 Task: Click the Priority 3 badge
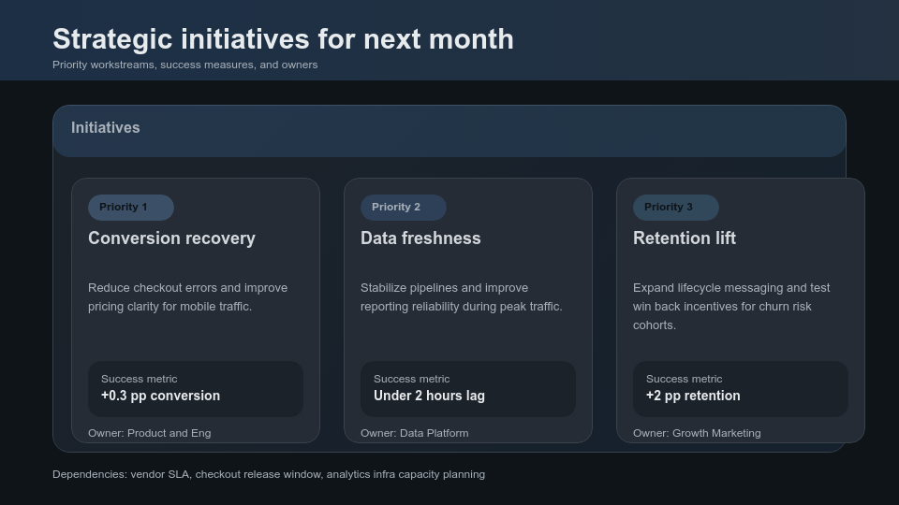pos(675,208)
